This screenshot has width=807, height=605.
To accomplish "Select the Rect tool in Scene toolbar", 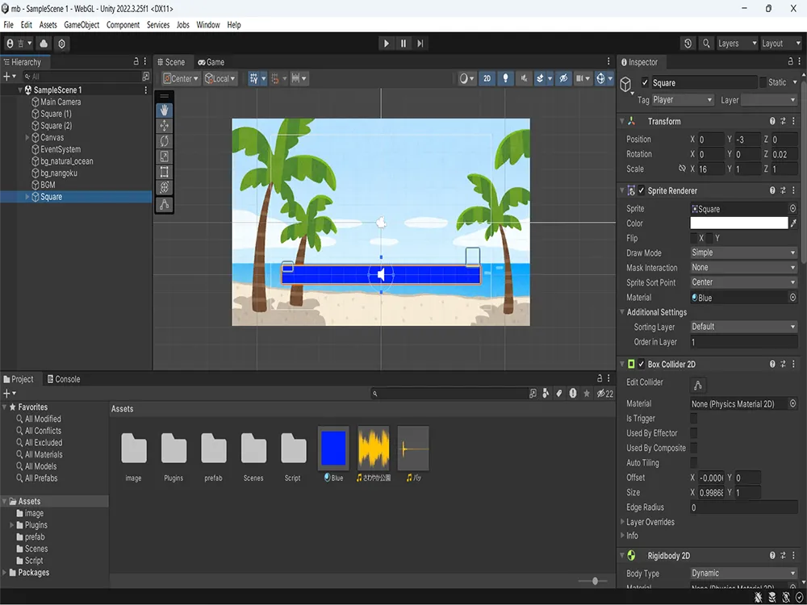I will coord(164,172).
